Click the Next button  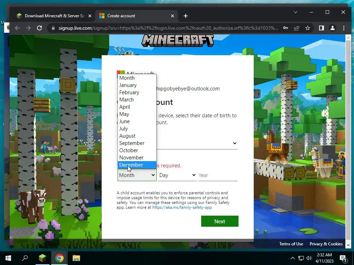click(x=220, y=221)
